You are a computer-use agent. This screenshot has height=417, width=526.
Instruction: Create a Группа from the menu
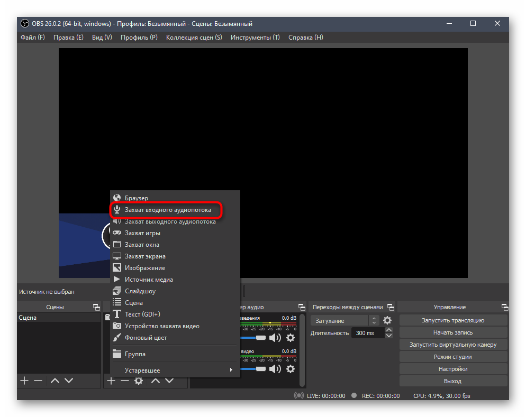(175, 354)
